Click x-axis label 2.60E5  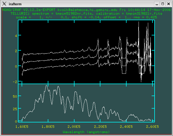click(152, 127)
